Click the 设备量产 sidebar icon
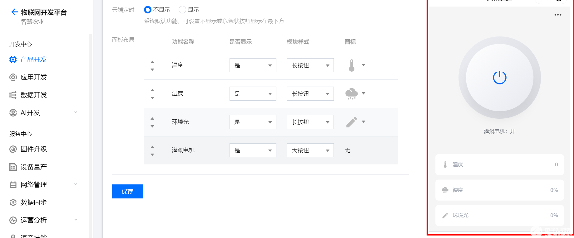The width and height of the screenshot is (574, 238). tap(13, 167)
